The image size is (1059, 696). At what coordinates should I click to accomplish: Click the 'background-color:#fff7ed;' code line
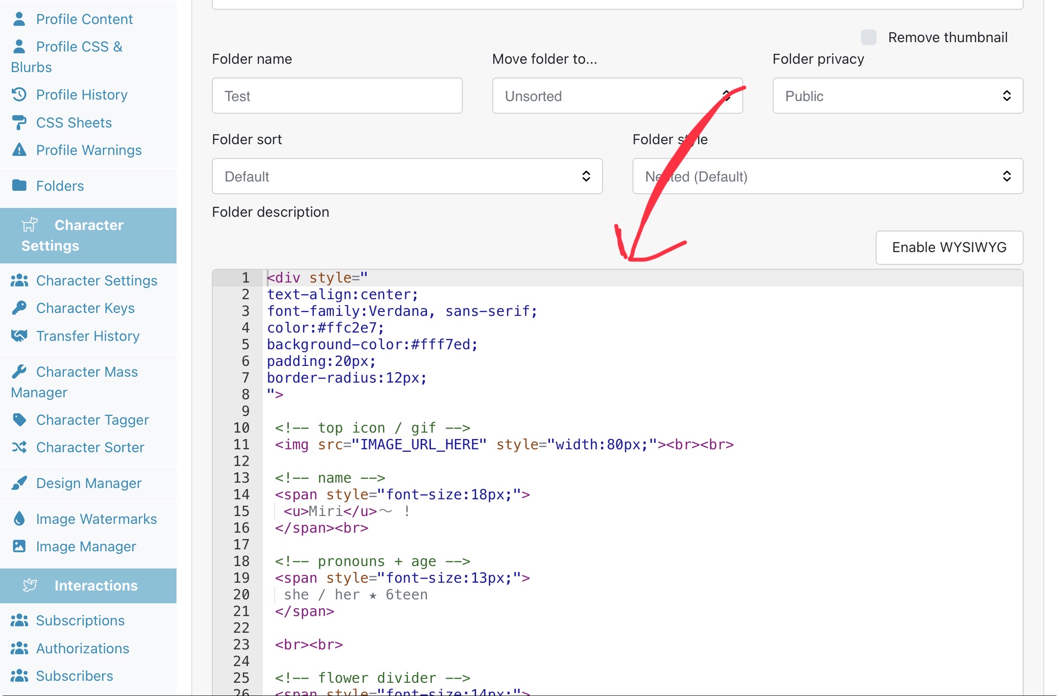[372, 344]
